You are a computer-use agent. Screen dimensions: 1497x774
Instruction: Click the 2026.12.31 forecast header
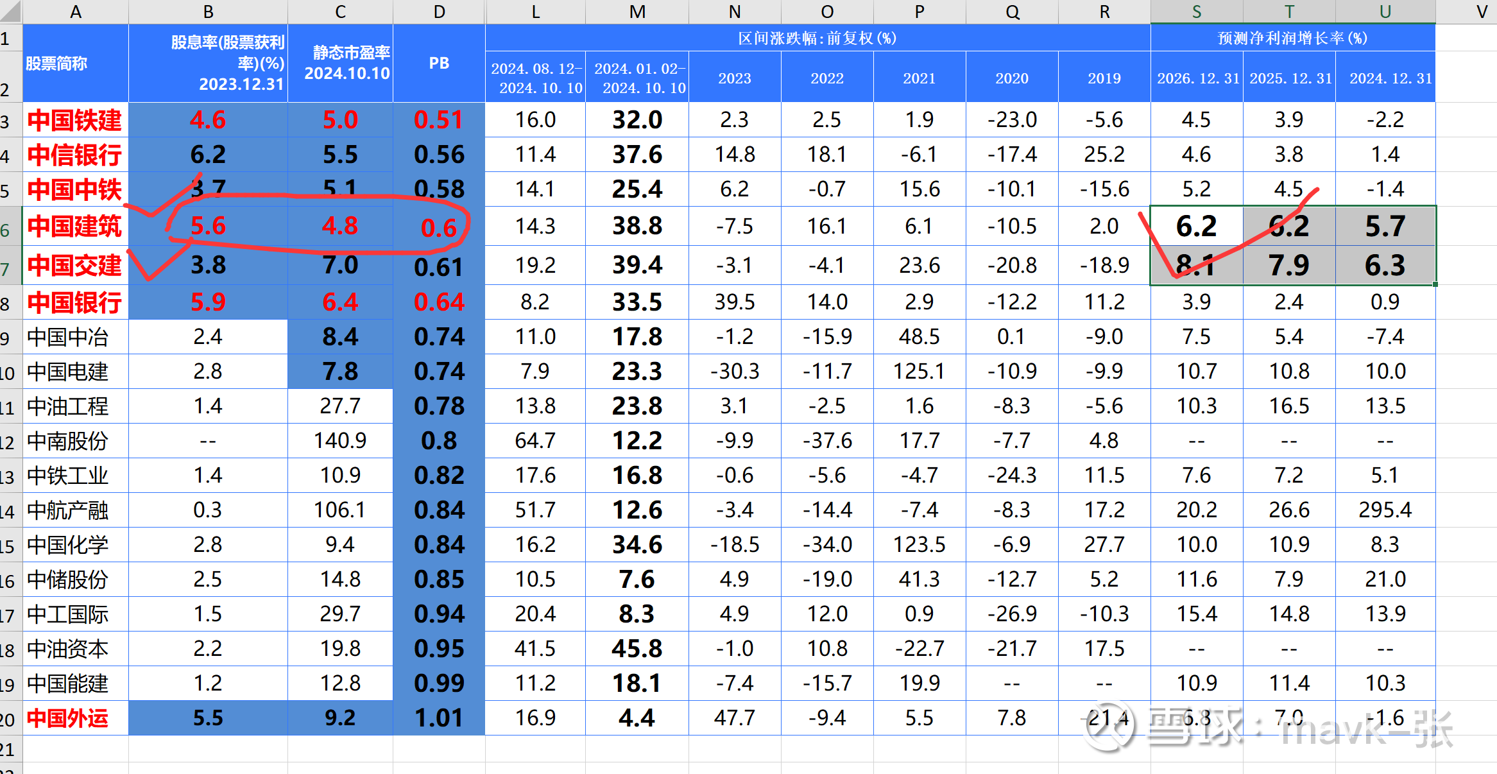1197,77
